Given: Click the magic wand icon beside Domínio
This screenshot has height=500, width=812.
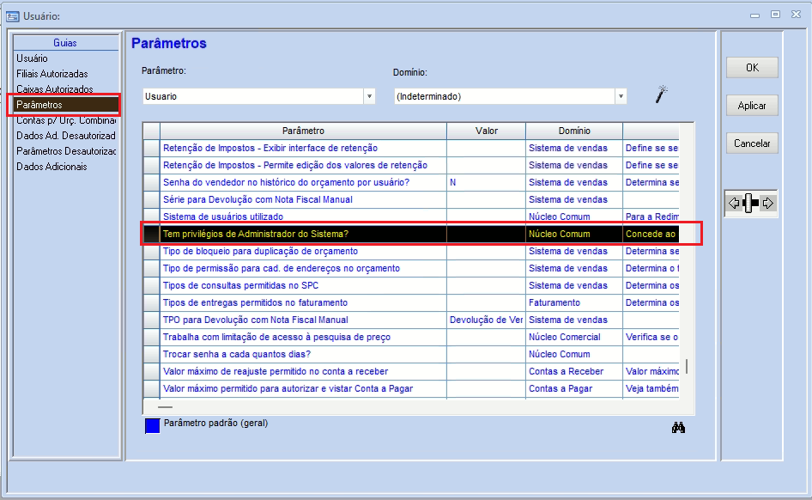Looking at the screenshot, I should (661, 95).
